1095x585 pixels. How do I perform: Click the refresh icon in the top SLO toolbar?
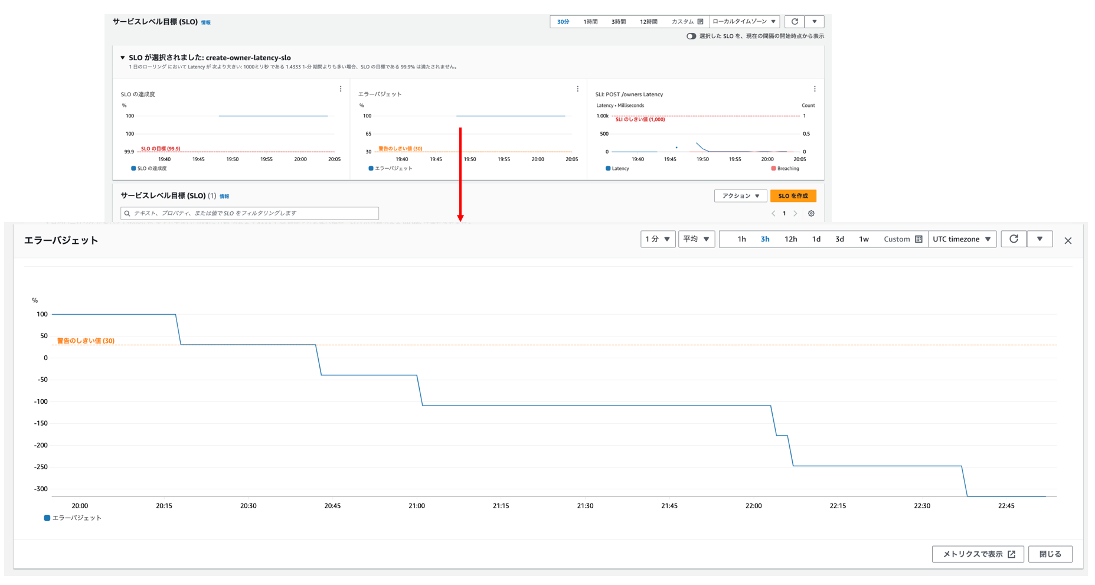[x=795, y=22]
